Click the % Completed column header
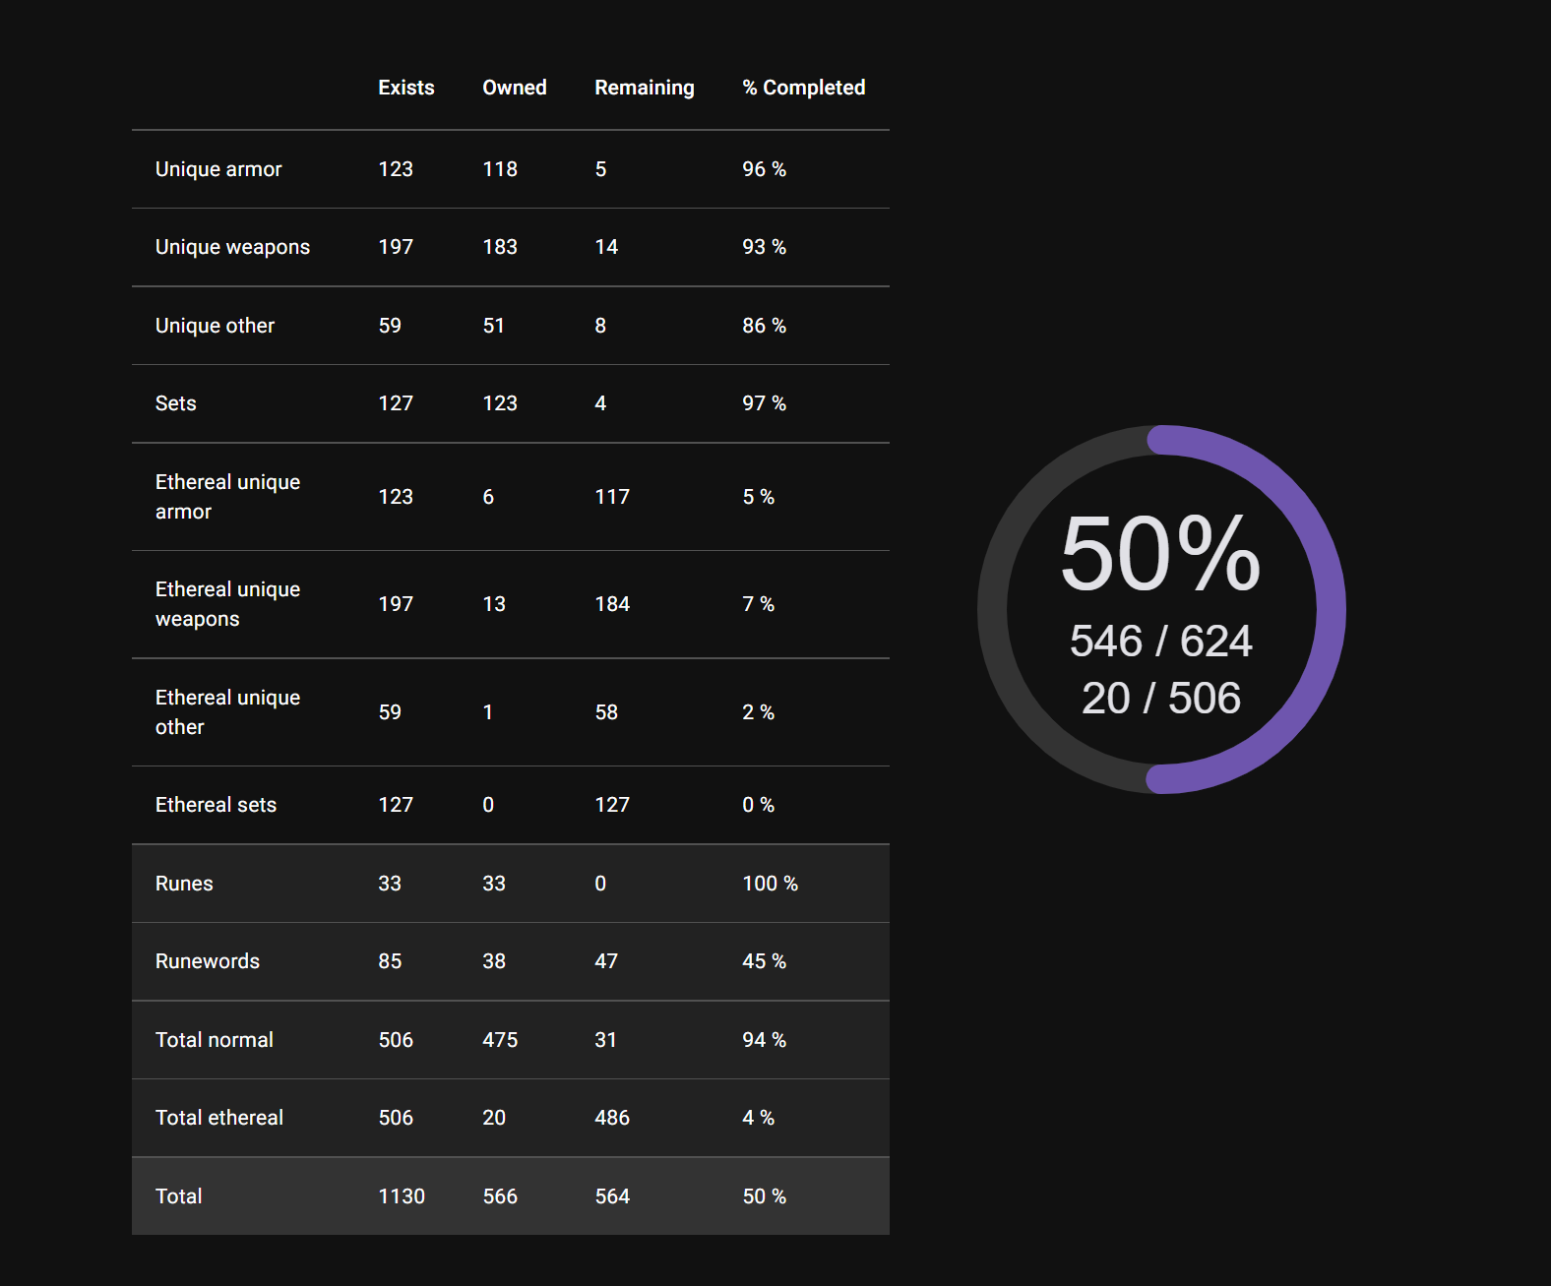 803,88
